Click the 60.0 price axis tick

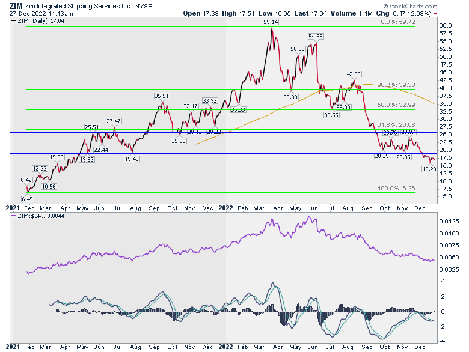click(x=445, y=26)
